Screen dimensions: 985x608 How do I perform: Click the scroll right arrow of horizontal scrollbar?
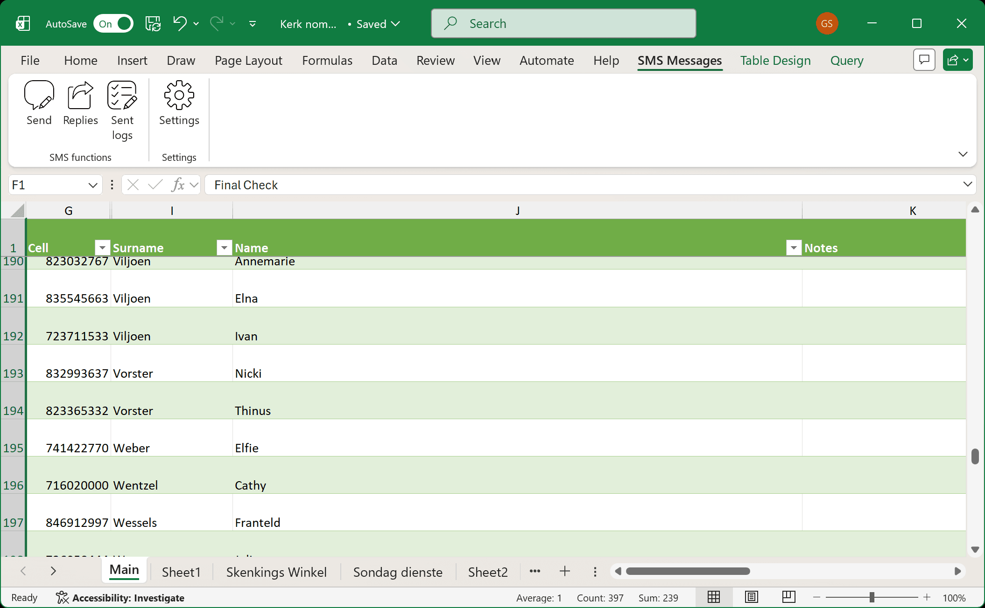tap(957, 571)
